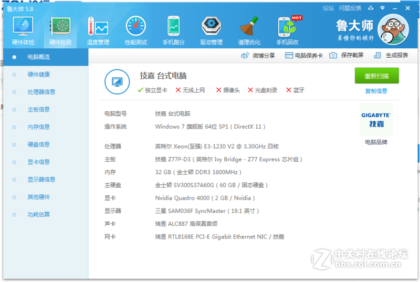Select 硬件检测 hardware detection icon
Image resolution: width=420 pixels, height=282 pixels.
60,30
